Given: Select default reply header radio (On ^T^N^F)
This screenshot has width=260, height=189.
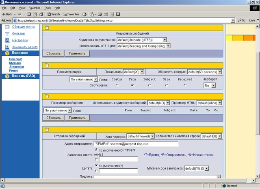Looking at the screenshot, I should pyautogui.click(x=96, y=150).
